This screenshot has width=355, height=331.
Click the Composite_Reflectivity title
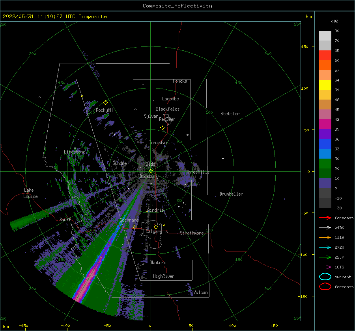click(x=177, y=6)
